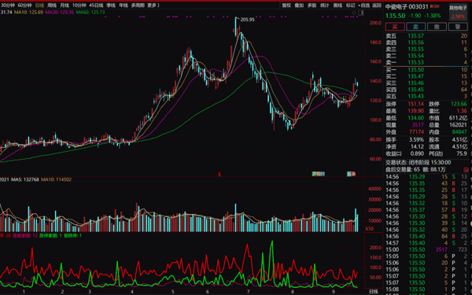Click the 市值 611.2亿 value

point(458,118)
